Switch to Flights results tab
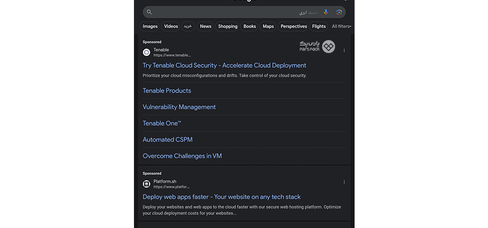The height and width of the screenshot is (228, 488). point(319,27)
